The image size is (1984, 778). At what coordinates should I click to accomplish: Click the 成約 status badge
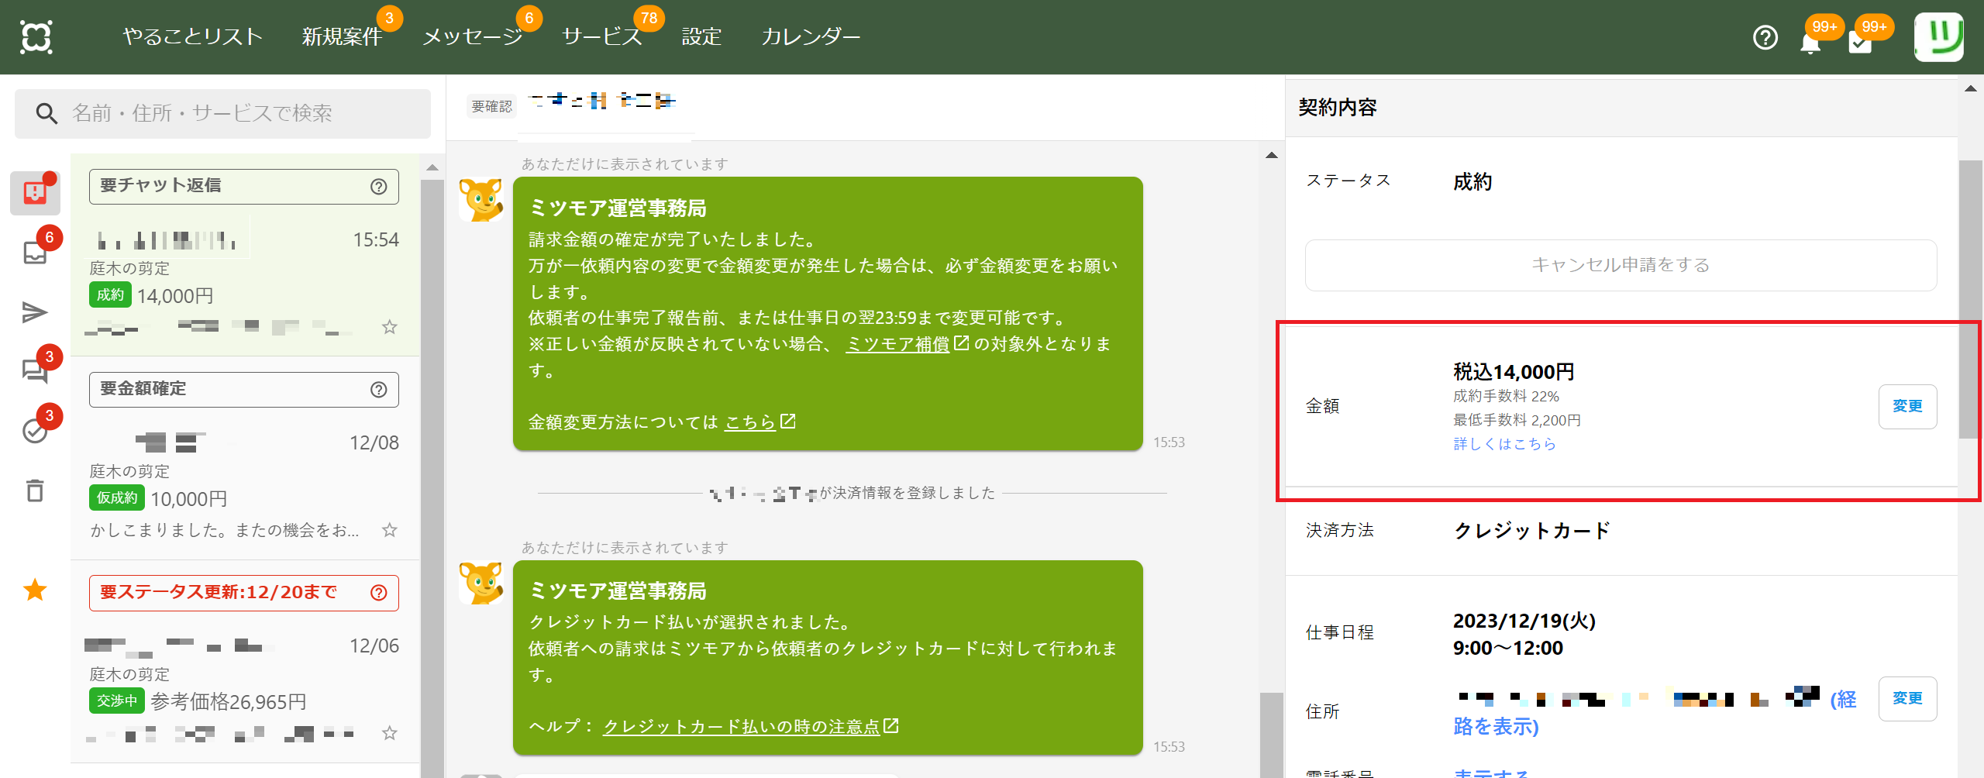(x=110, y=295)
